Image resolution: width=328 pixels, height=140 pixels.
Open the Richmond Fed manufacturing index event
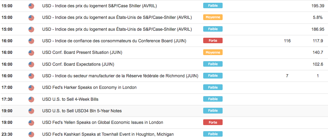(120, 76)
